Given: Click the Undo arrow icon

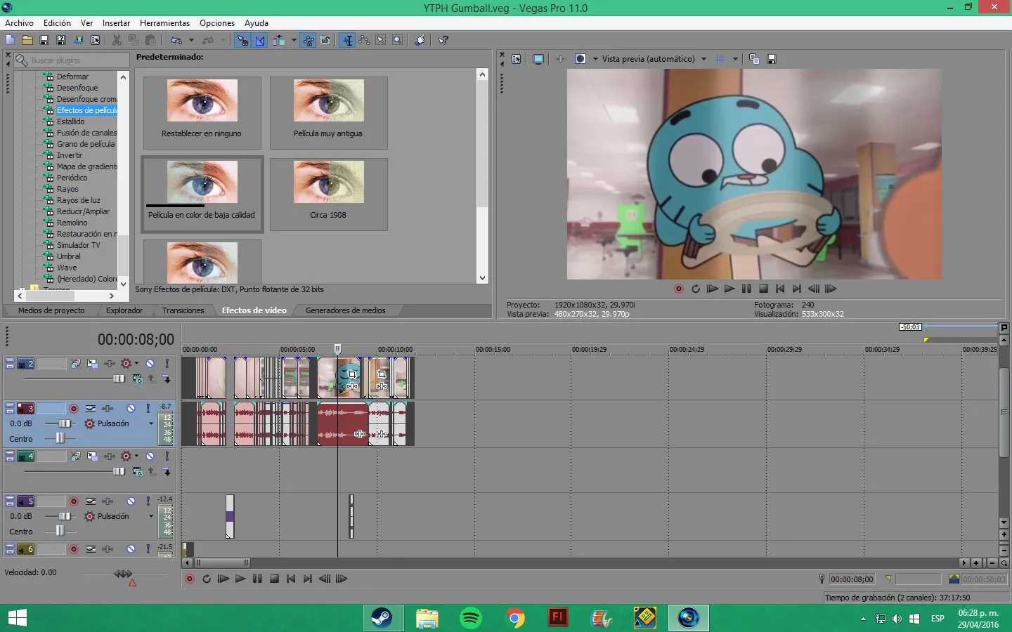Looking at the screenshot, I should [176, 40].
